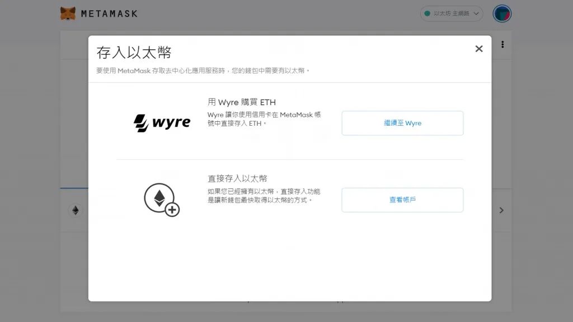Click the METAMASK wordmark text
Viewport: 573px width, 322px height.
click(109, 14)
